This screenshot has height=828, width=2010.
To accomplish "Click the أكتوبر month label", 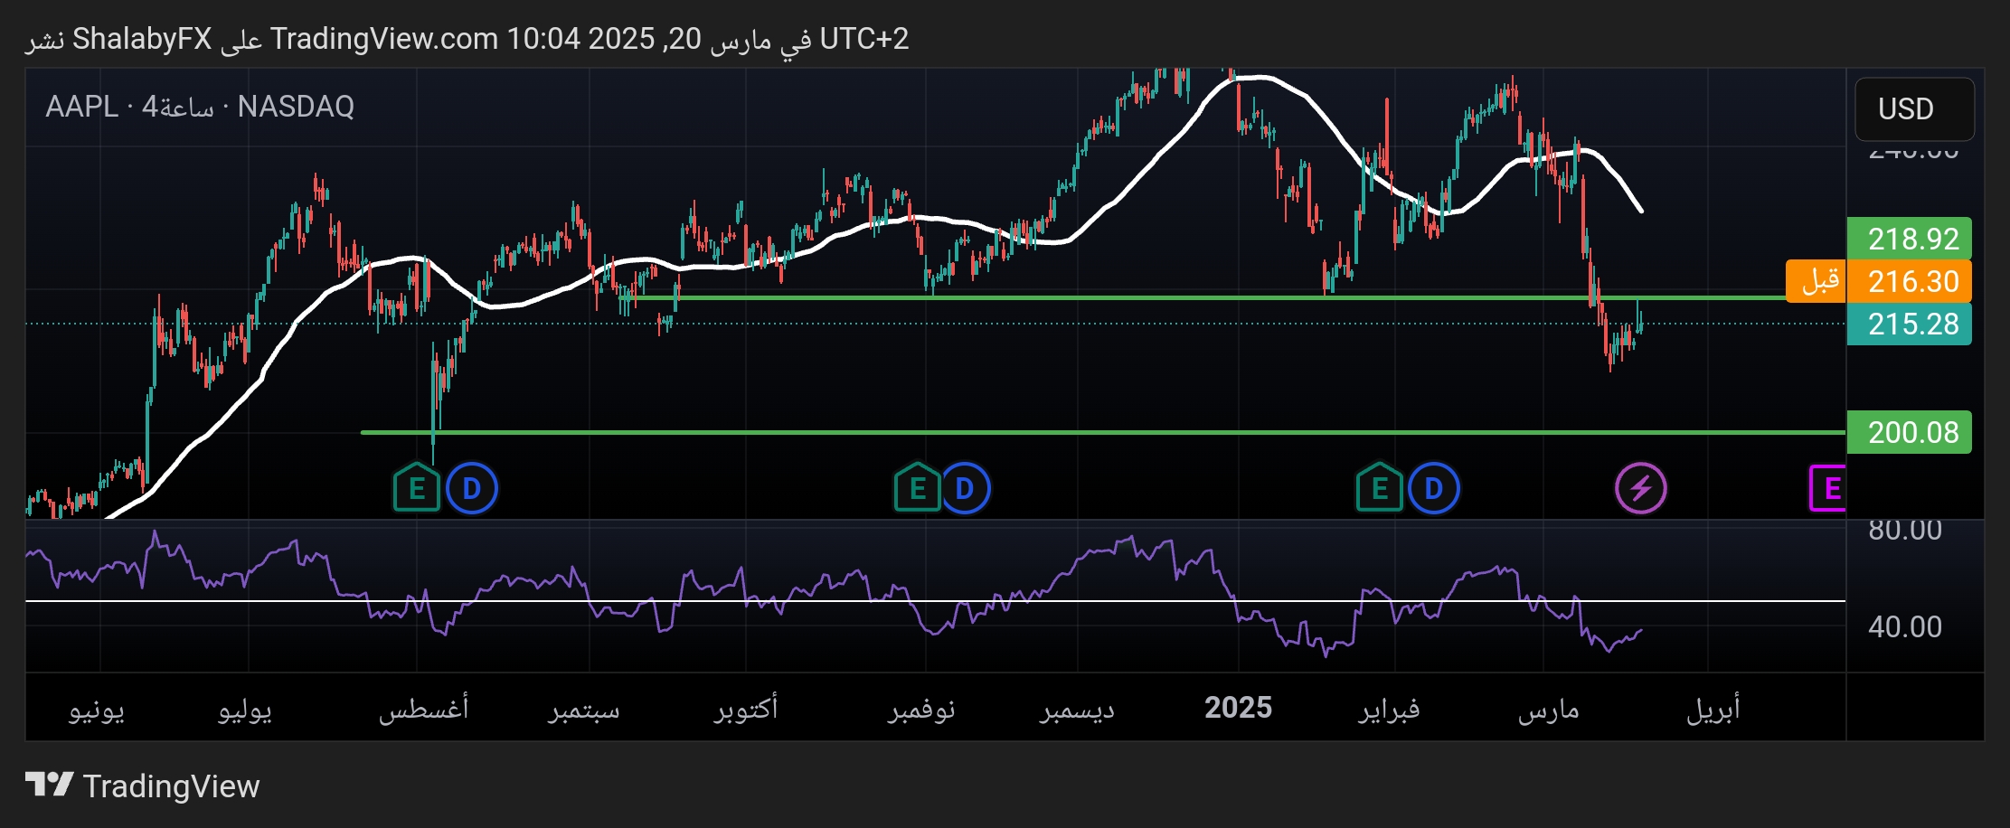I will [745, 708].
